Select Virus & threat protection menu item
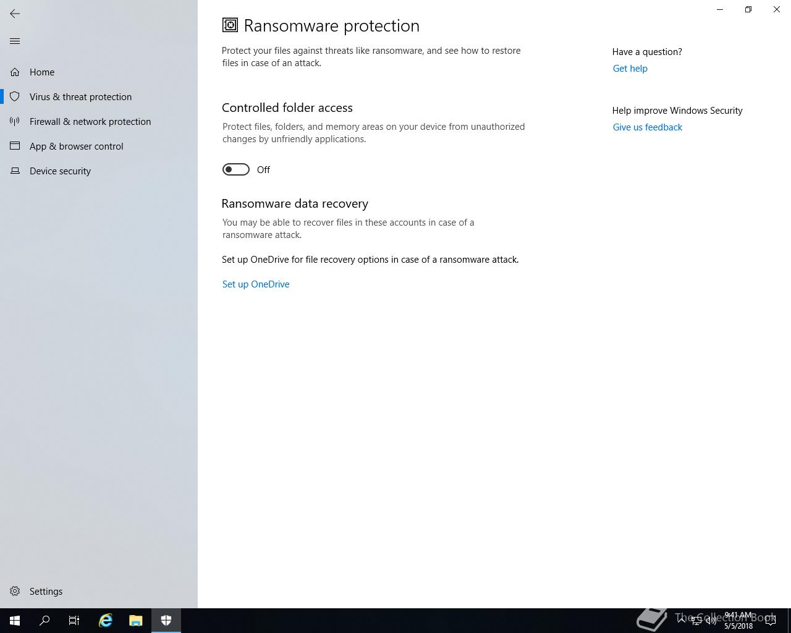Viewport: 791px width, 633px height. point(99,97)
